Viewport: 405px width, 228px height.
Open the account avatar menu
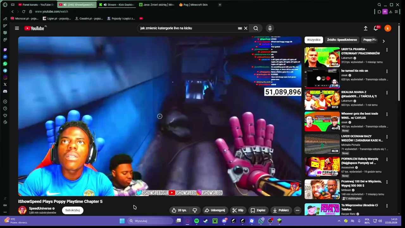(x=388, y=28)
